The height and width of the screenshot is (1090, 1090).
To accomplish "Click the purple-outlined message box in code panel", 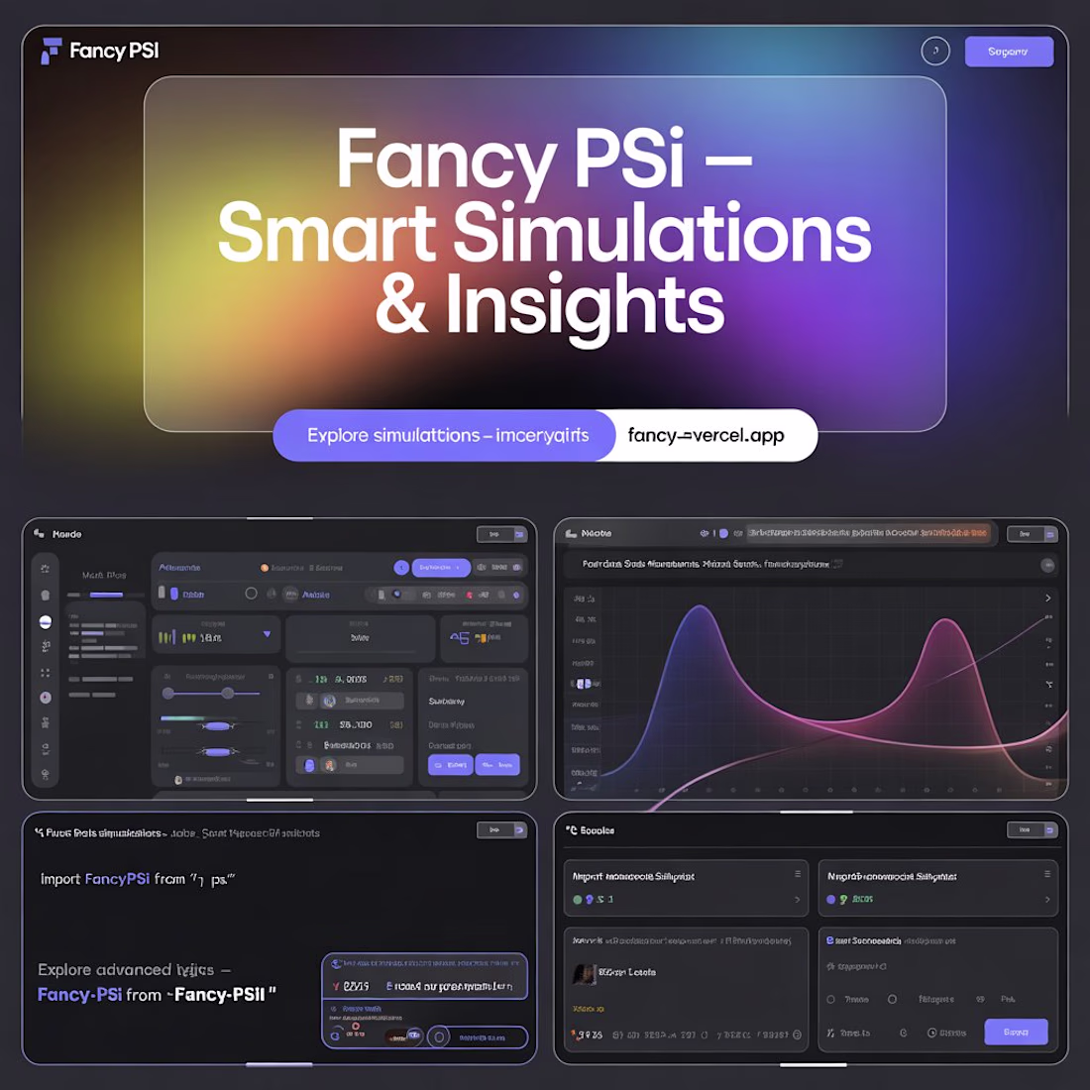I will tap(425, 976).
